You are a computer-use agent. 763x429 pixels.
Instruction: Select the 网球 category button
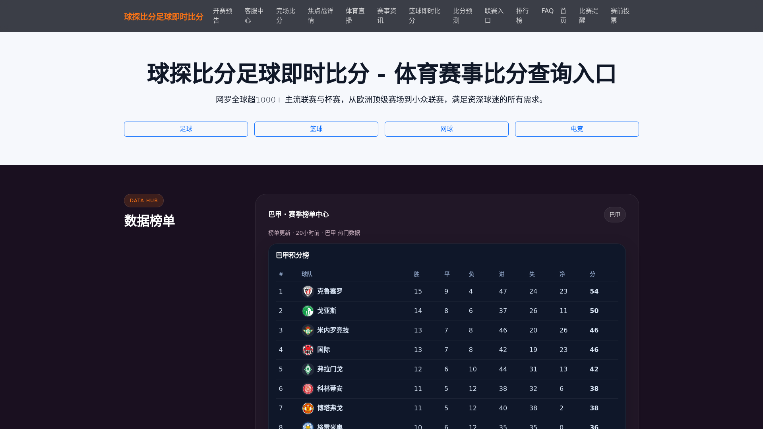point(447,129)
